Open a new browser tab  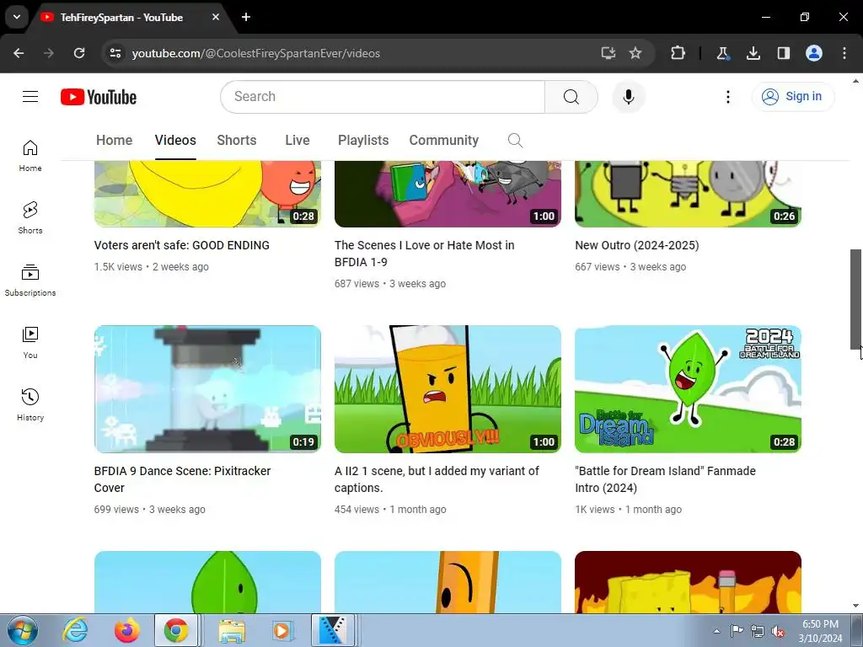(246, 17)
